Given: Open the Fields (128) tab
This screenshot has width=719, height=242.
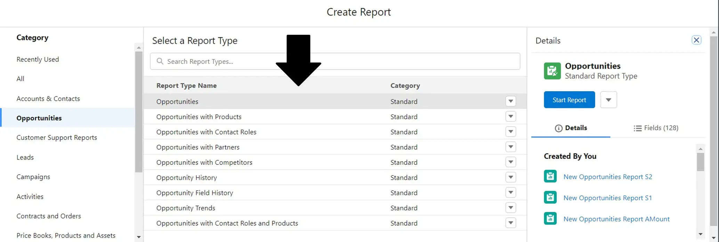Looking at the screenshot, I should (x=656, y=128).
